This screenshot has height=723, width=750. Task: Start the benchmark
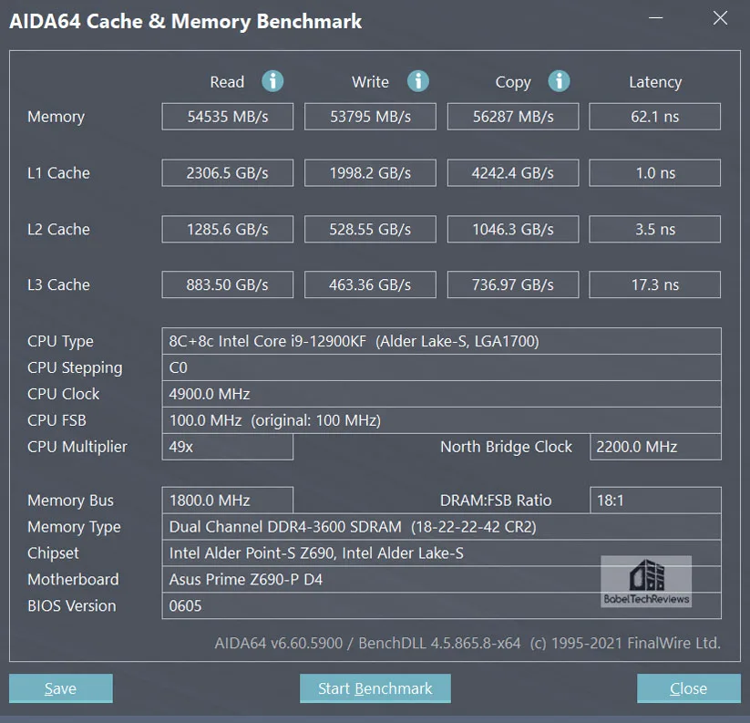[375, 688]
